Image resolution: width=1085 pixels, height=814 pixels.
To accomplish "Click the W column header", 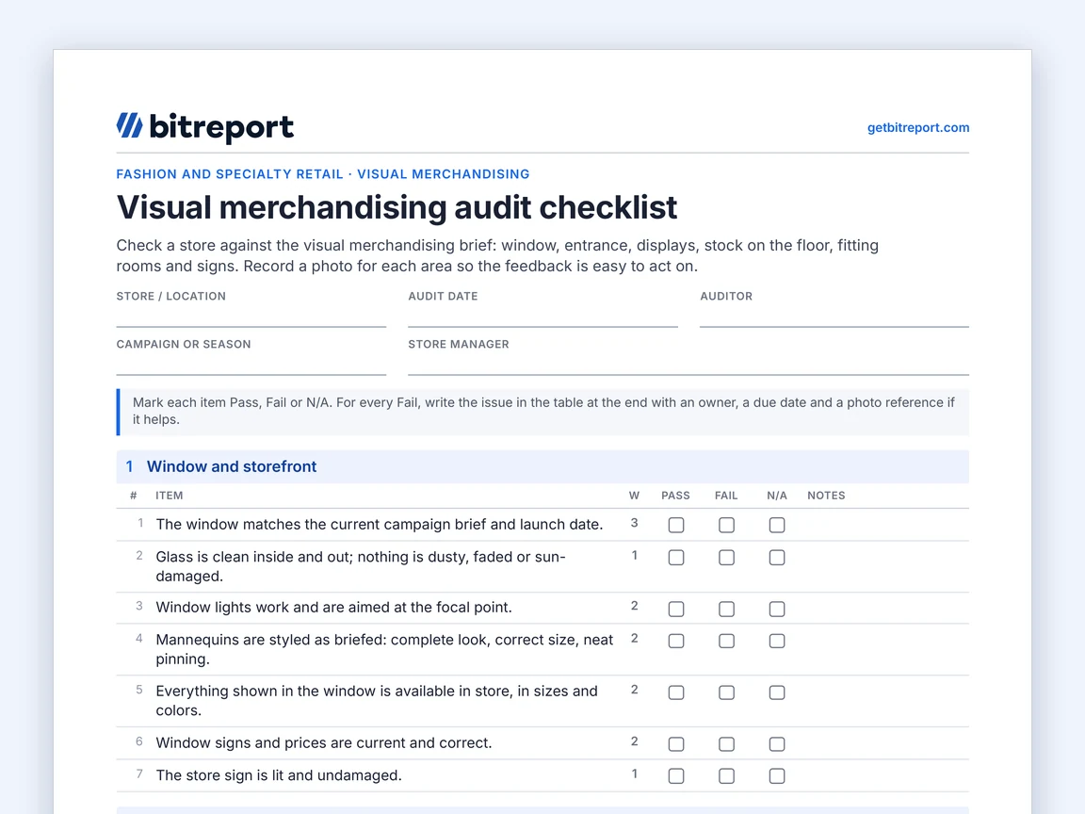I will coord(634,496).
